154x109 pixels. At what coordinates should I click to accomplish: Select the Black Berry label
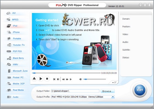(x=18, y=58)
